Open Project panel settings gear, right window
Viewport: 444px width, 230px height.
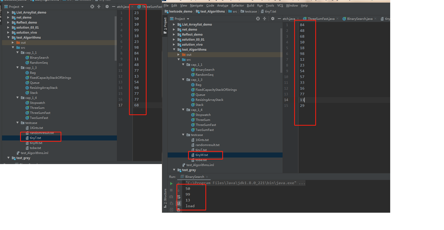point(273,19)
